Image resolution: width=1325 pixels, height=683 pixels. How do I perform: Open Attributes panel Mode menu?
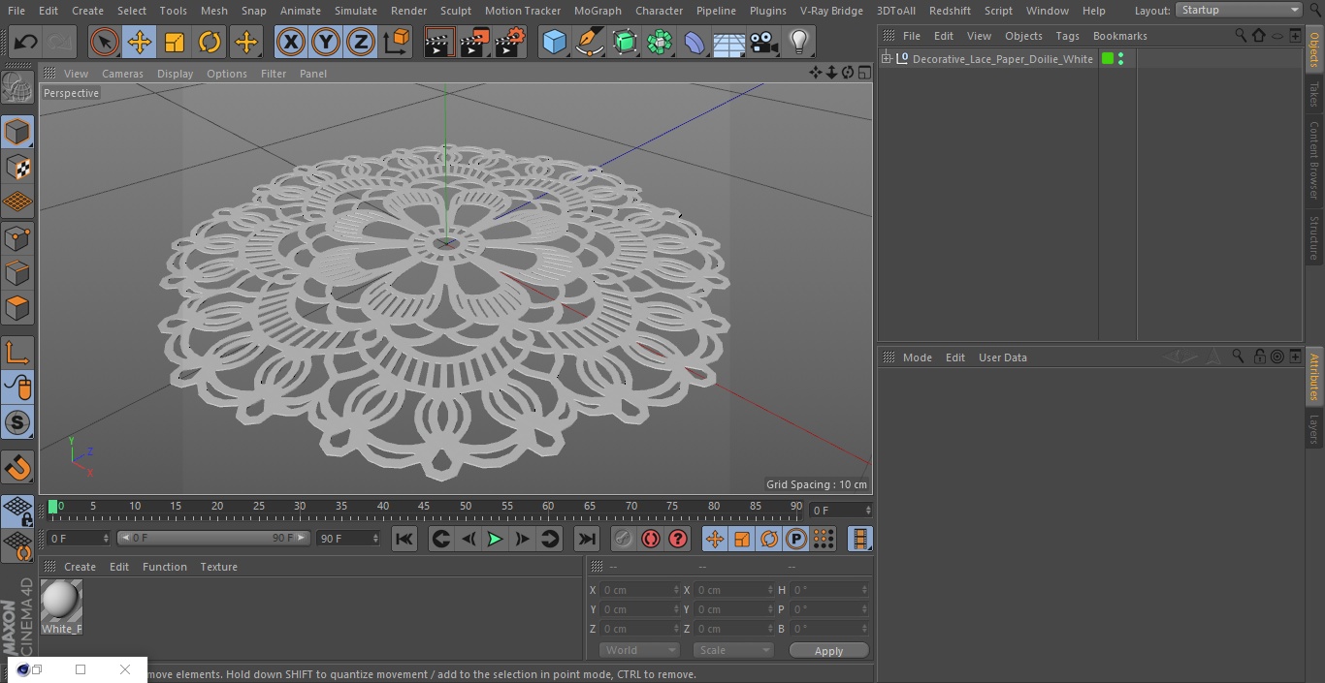click(x=917, y=357)
